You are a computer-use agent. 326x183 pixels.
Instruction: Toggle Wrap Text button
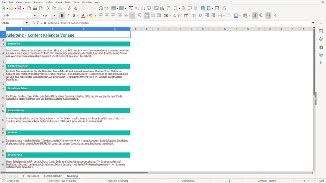139,16
